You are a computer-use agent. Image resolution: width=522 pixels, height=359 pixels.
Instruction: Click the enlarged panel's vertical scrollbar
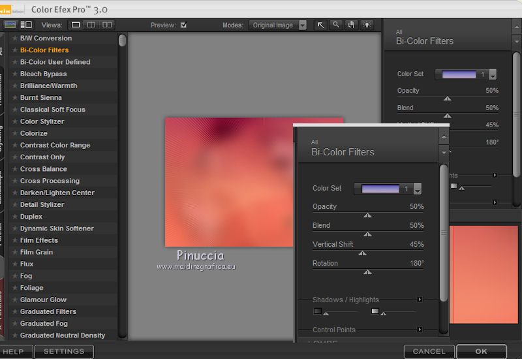[444, 233]
